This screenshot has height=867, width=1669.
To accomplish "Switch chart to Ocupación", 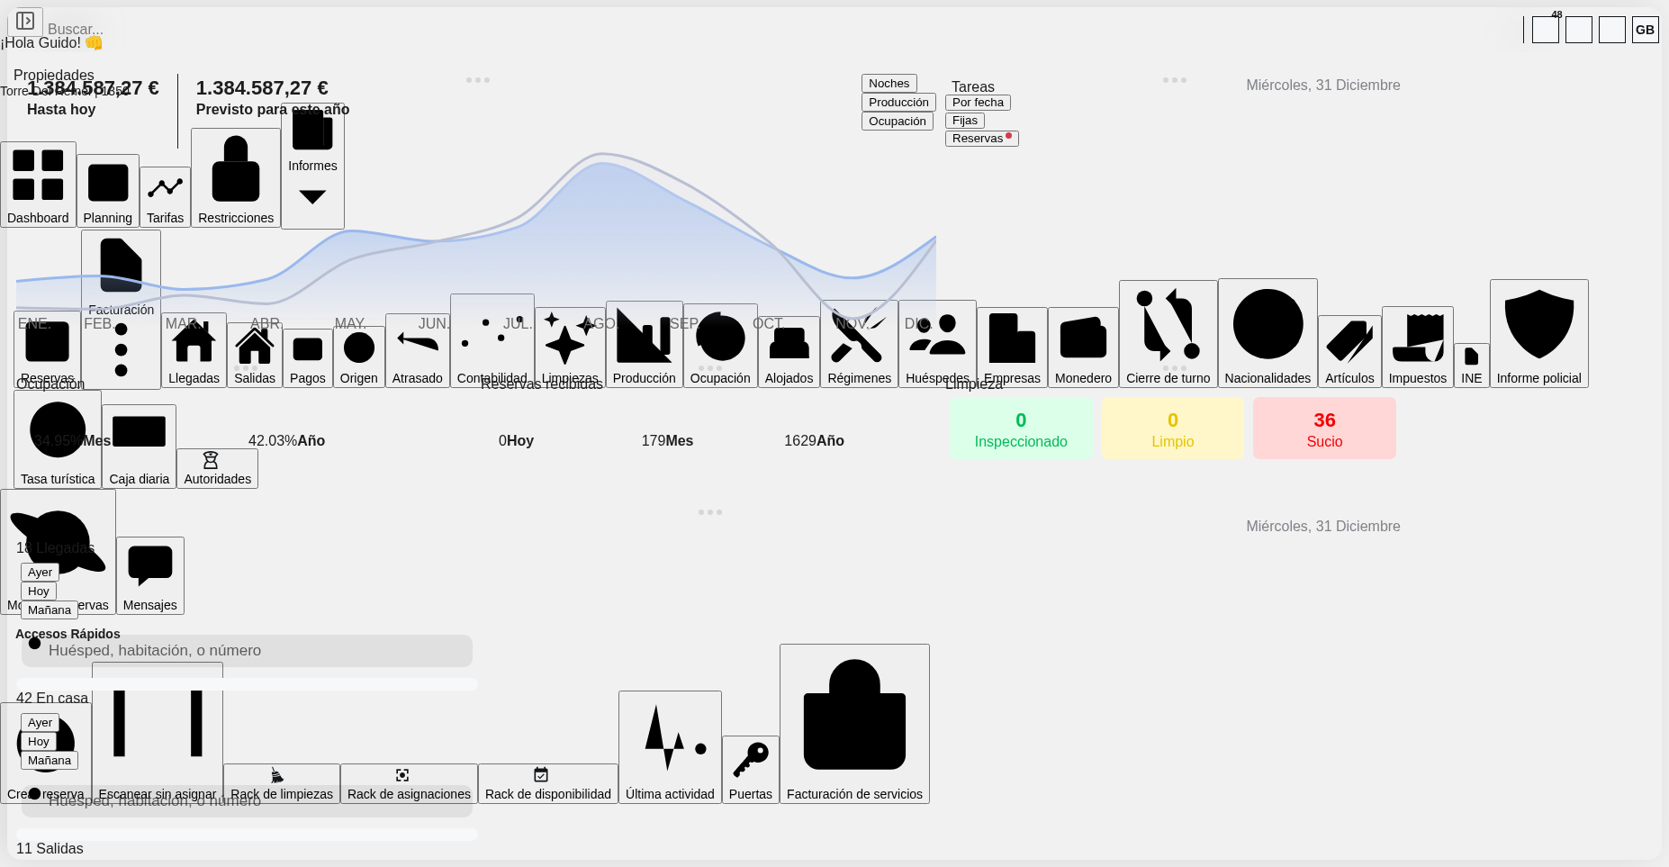I will [x=897, y=122].
